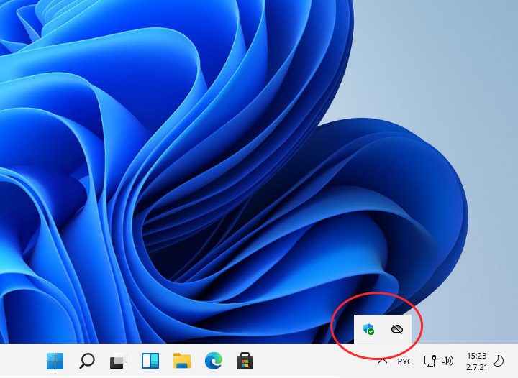518x378 pixels.
Task: Open Microsoft Store from the taskbar
Action: 245,361
